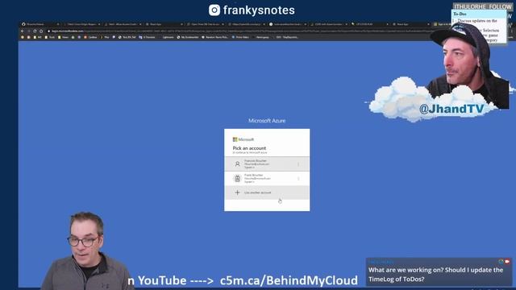Switch to the first GitHub browser tab
516x290 pixels.
40,24
